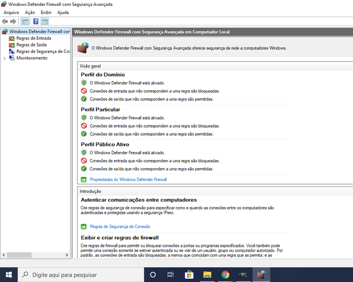Select Regras de Entrada in tree
This screenshot has height=282, width=353.
(x=34, y=38)
